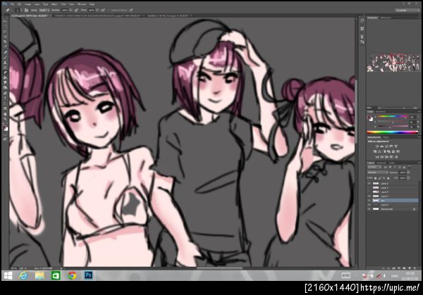
Task: Create a new layer from Layers panel
Action: [x=409, y=268]
